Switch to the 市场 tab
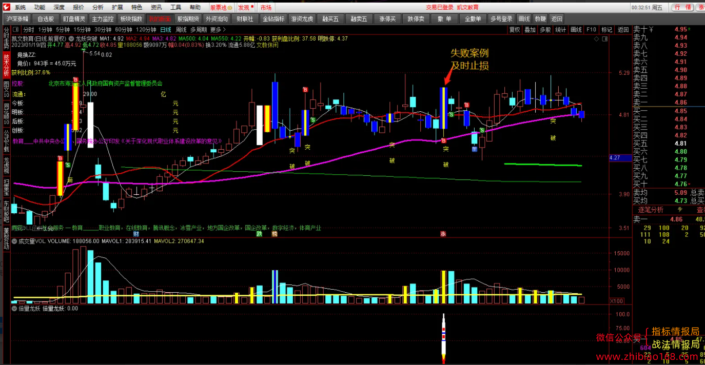 point(266,8)
